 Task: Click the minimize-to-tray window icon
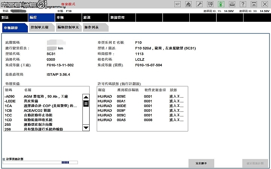[254, 4]
